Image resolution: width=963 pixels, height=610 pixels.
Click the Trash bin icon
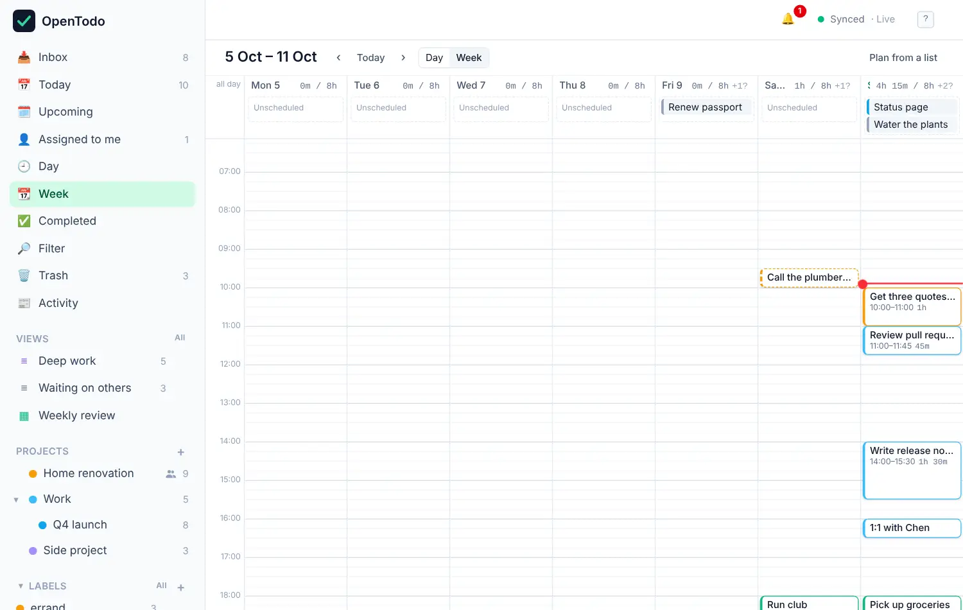tap(24, 275)
